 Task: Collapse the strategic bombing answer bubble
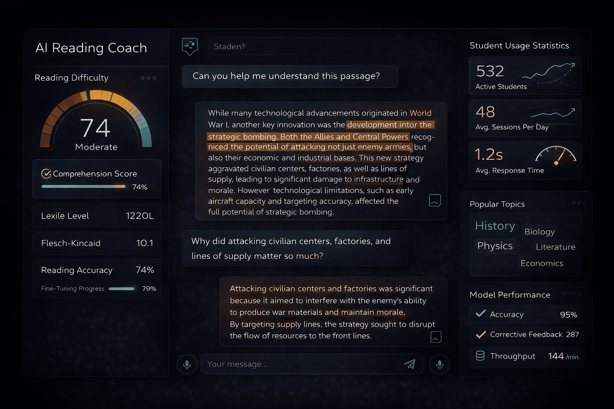pyautogui.click(x=436, y=337)
